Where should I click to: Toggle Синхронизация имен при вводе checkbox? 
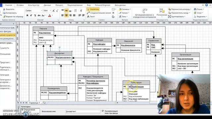(x=103, y=111)
